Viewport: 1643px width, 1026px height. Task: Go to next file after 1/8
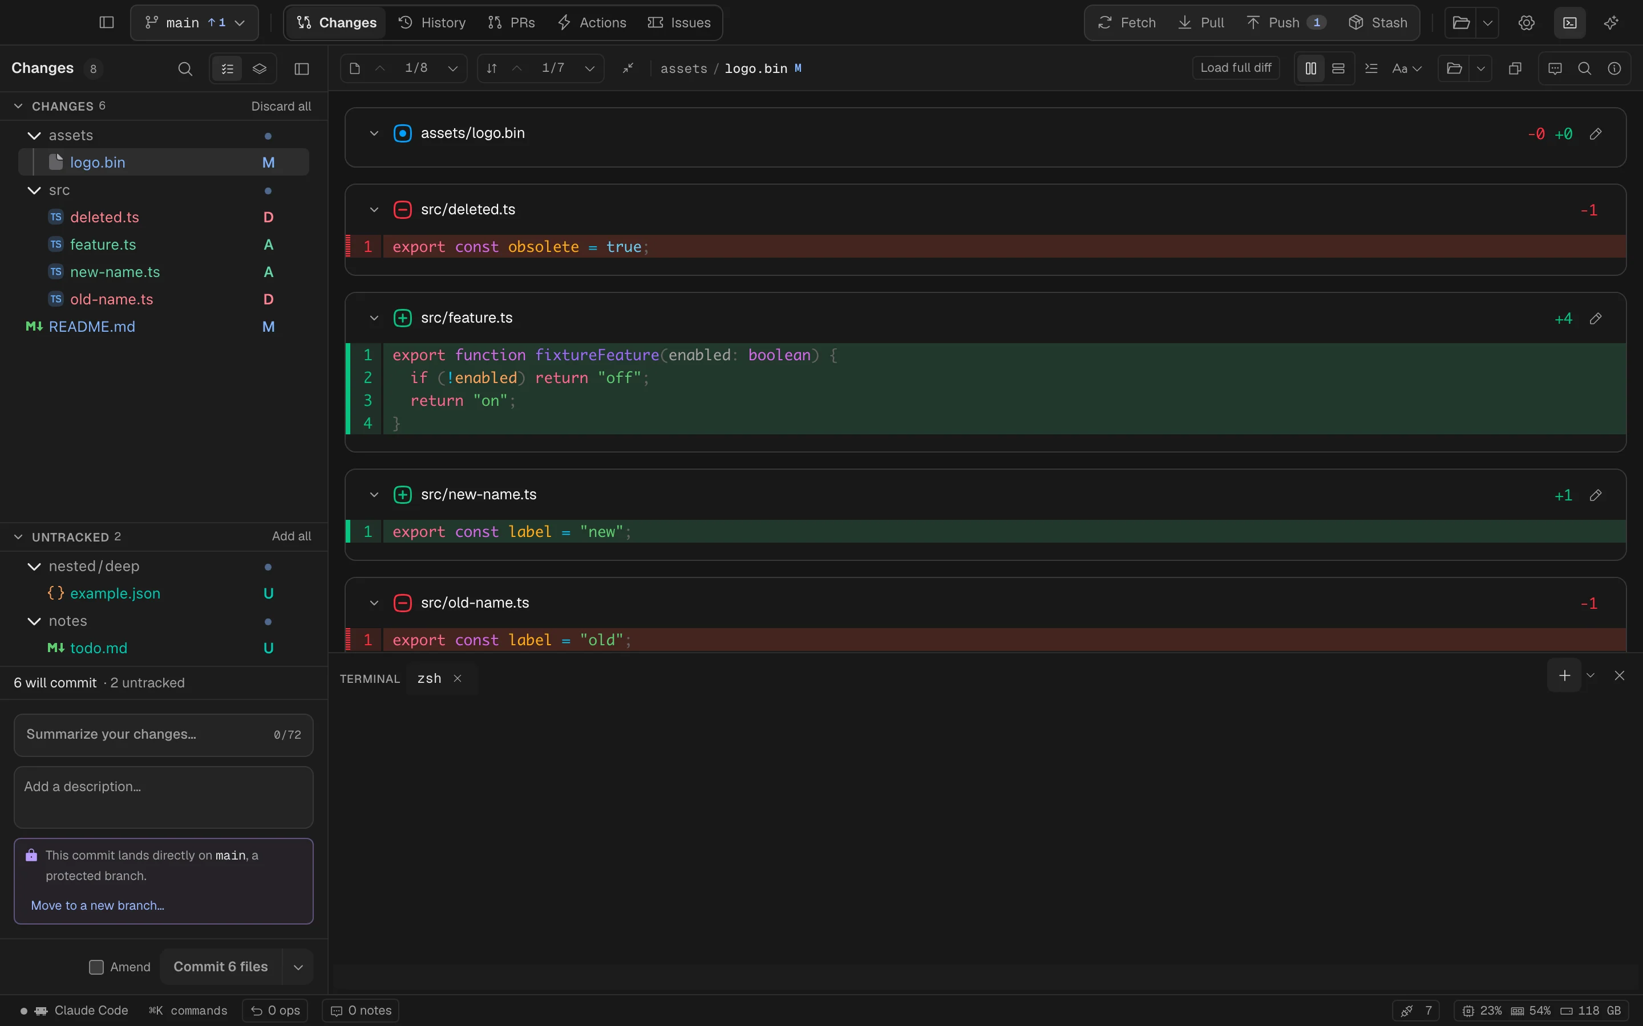pos(453,68)
